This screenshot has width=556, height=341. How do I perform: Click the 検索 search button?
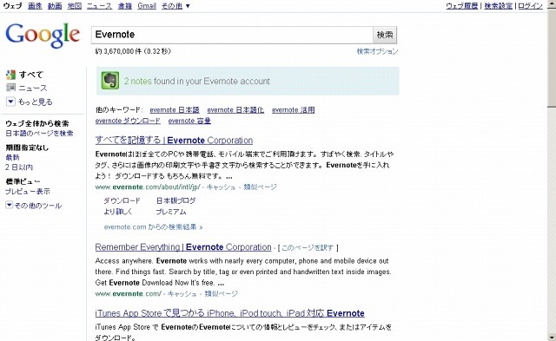385,35
